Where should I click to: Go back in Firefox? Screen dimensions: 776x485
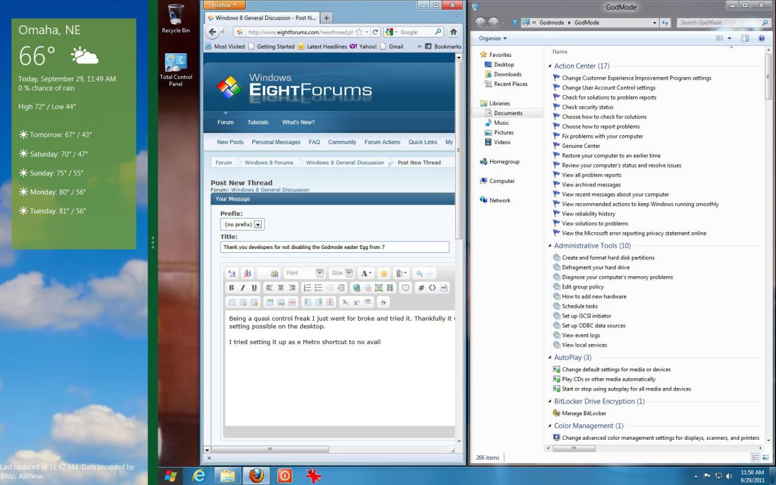[212, 32]
